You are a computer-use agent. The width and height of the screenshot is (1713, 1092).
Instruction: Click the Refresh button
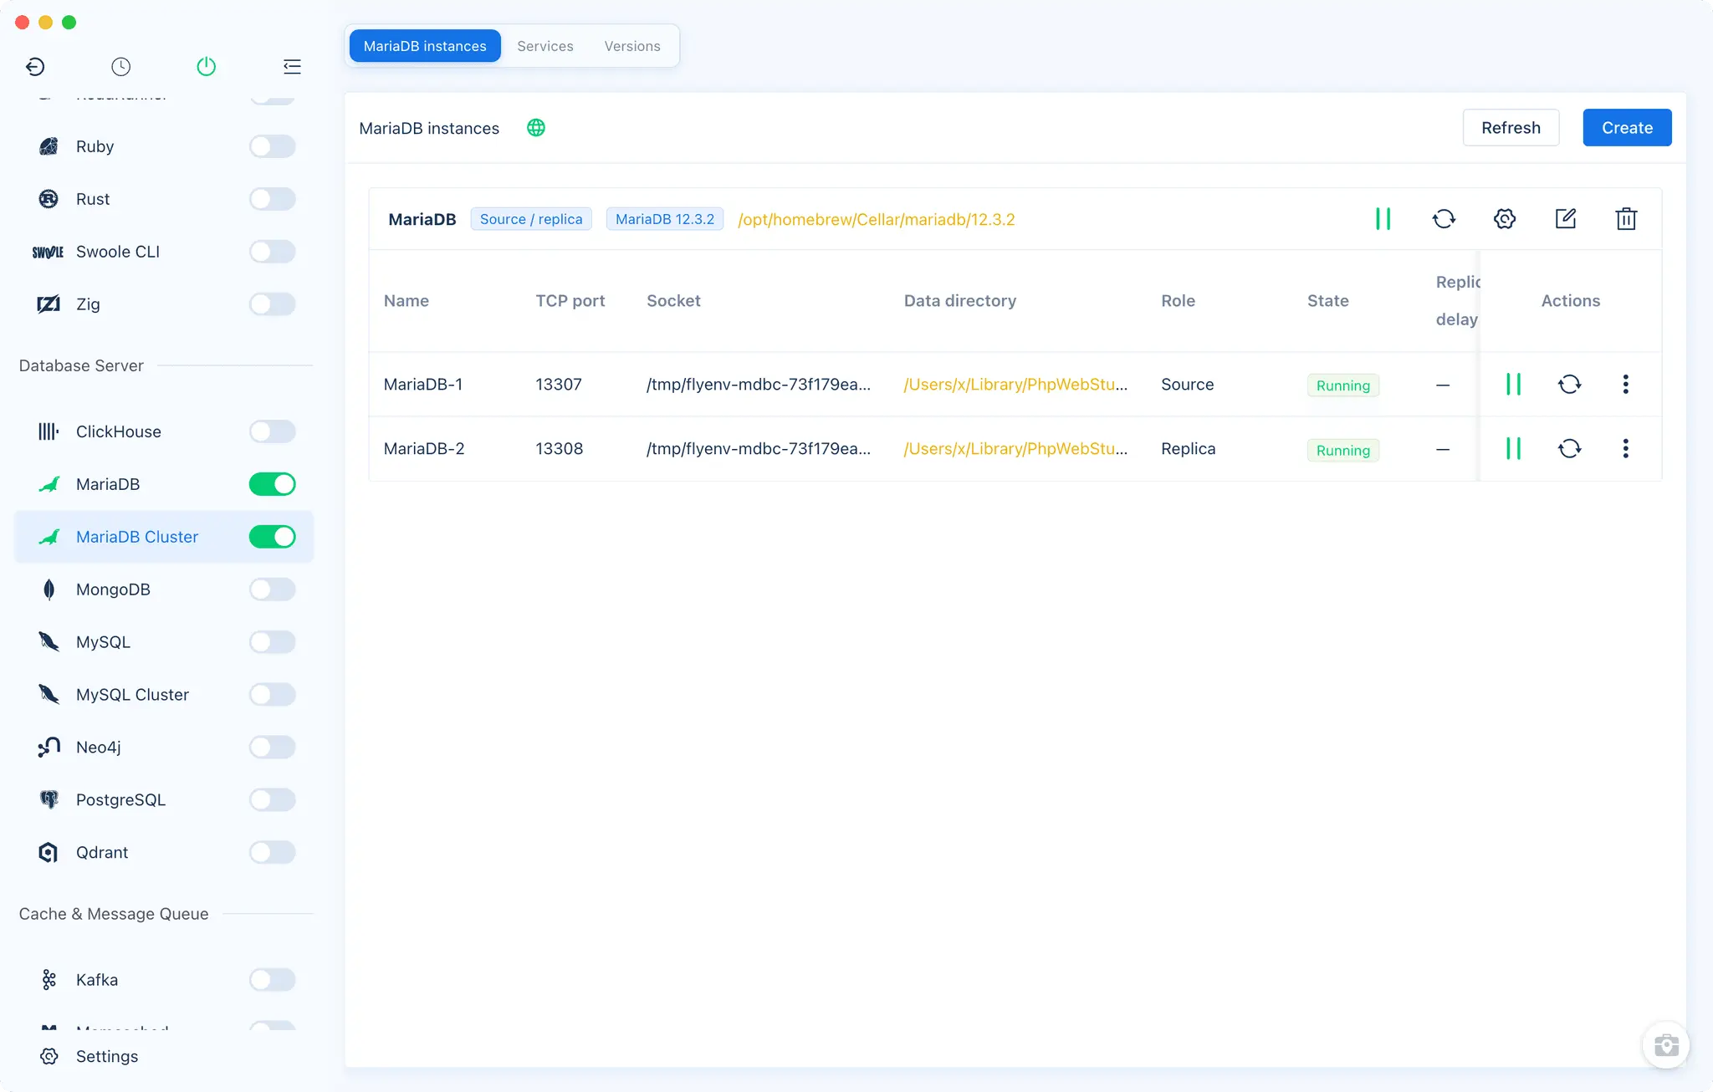[1511, 128]
